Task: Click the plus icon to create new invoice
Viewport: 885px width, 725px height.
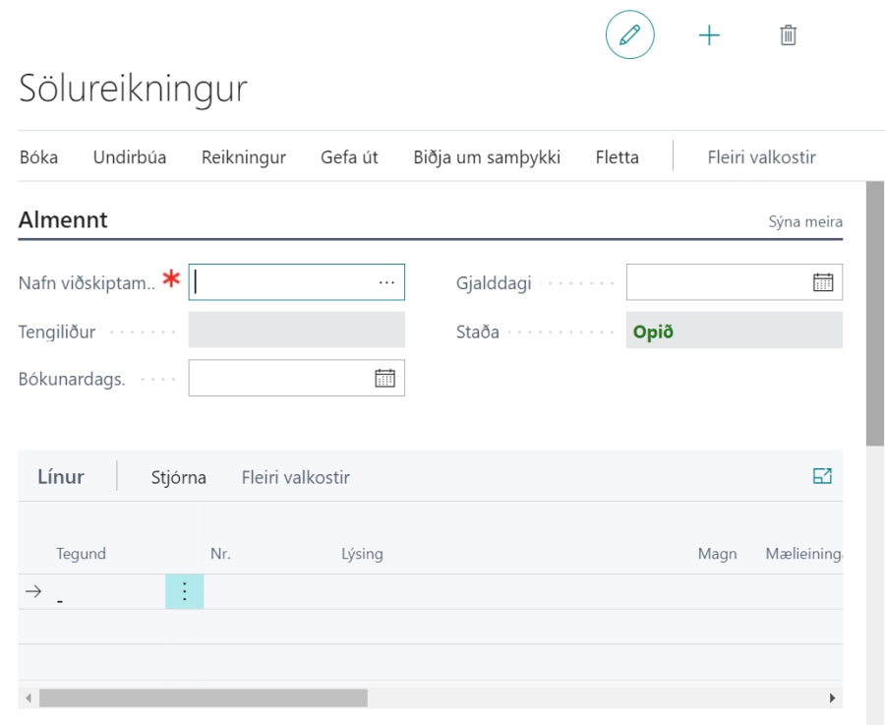Action: point(709,35)
